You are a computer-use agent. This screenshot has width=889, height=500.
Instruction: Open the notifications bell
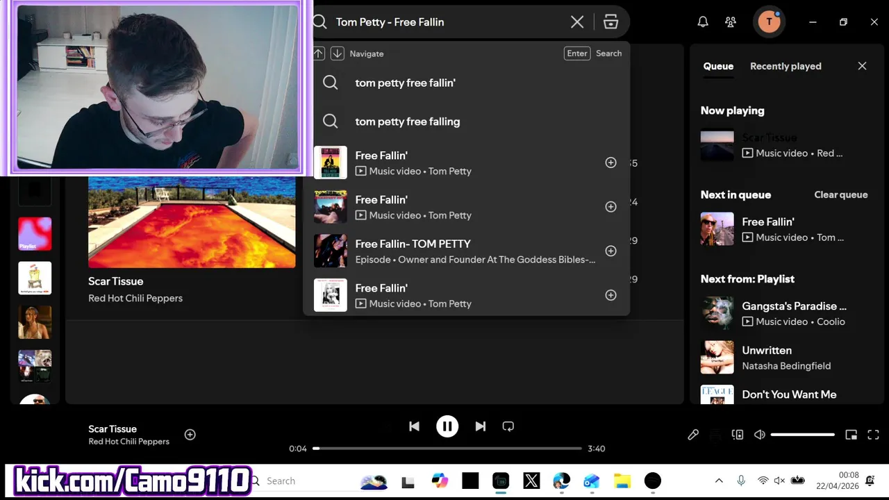tap(703, 22)
